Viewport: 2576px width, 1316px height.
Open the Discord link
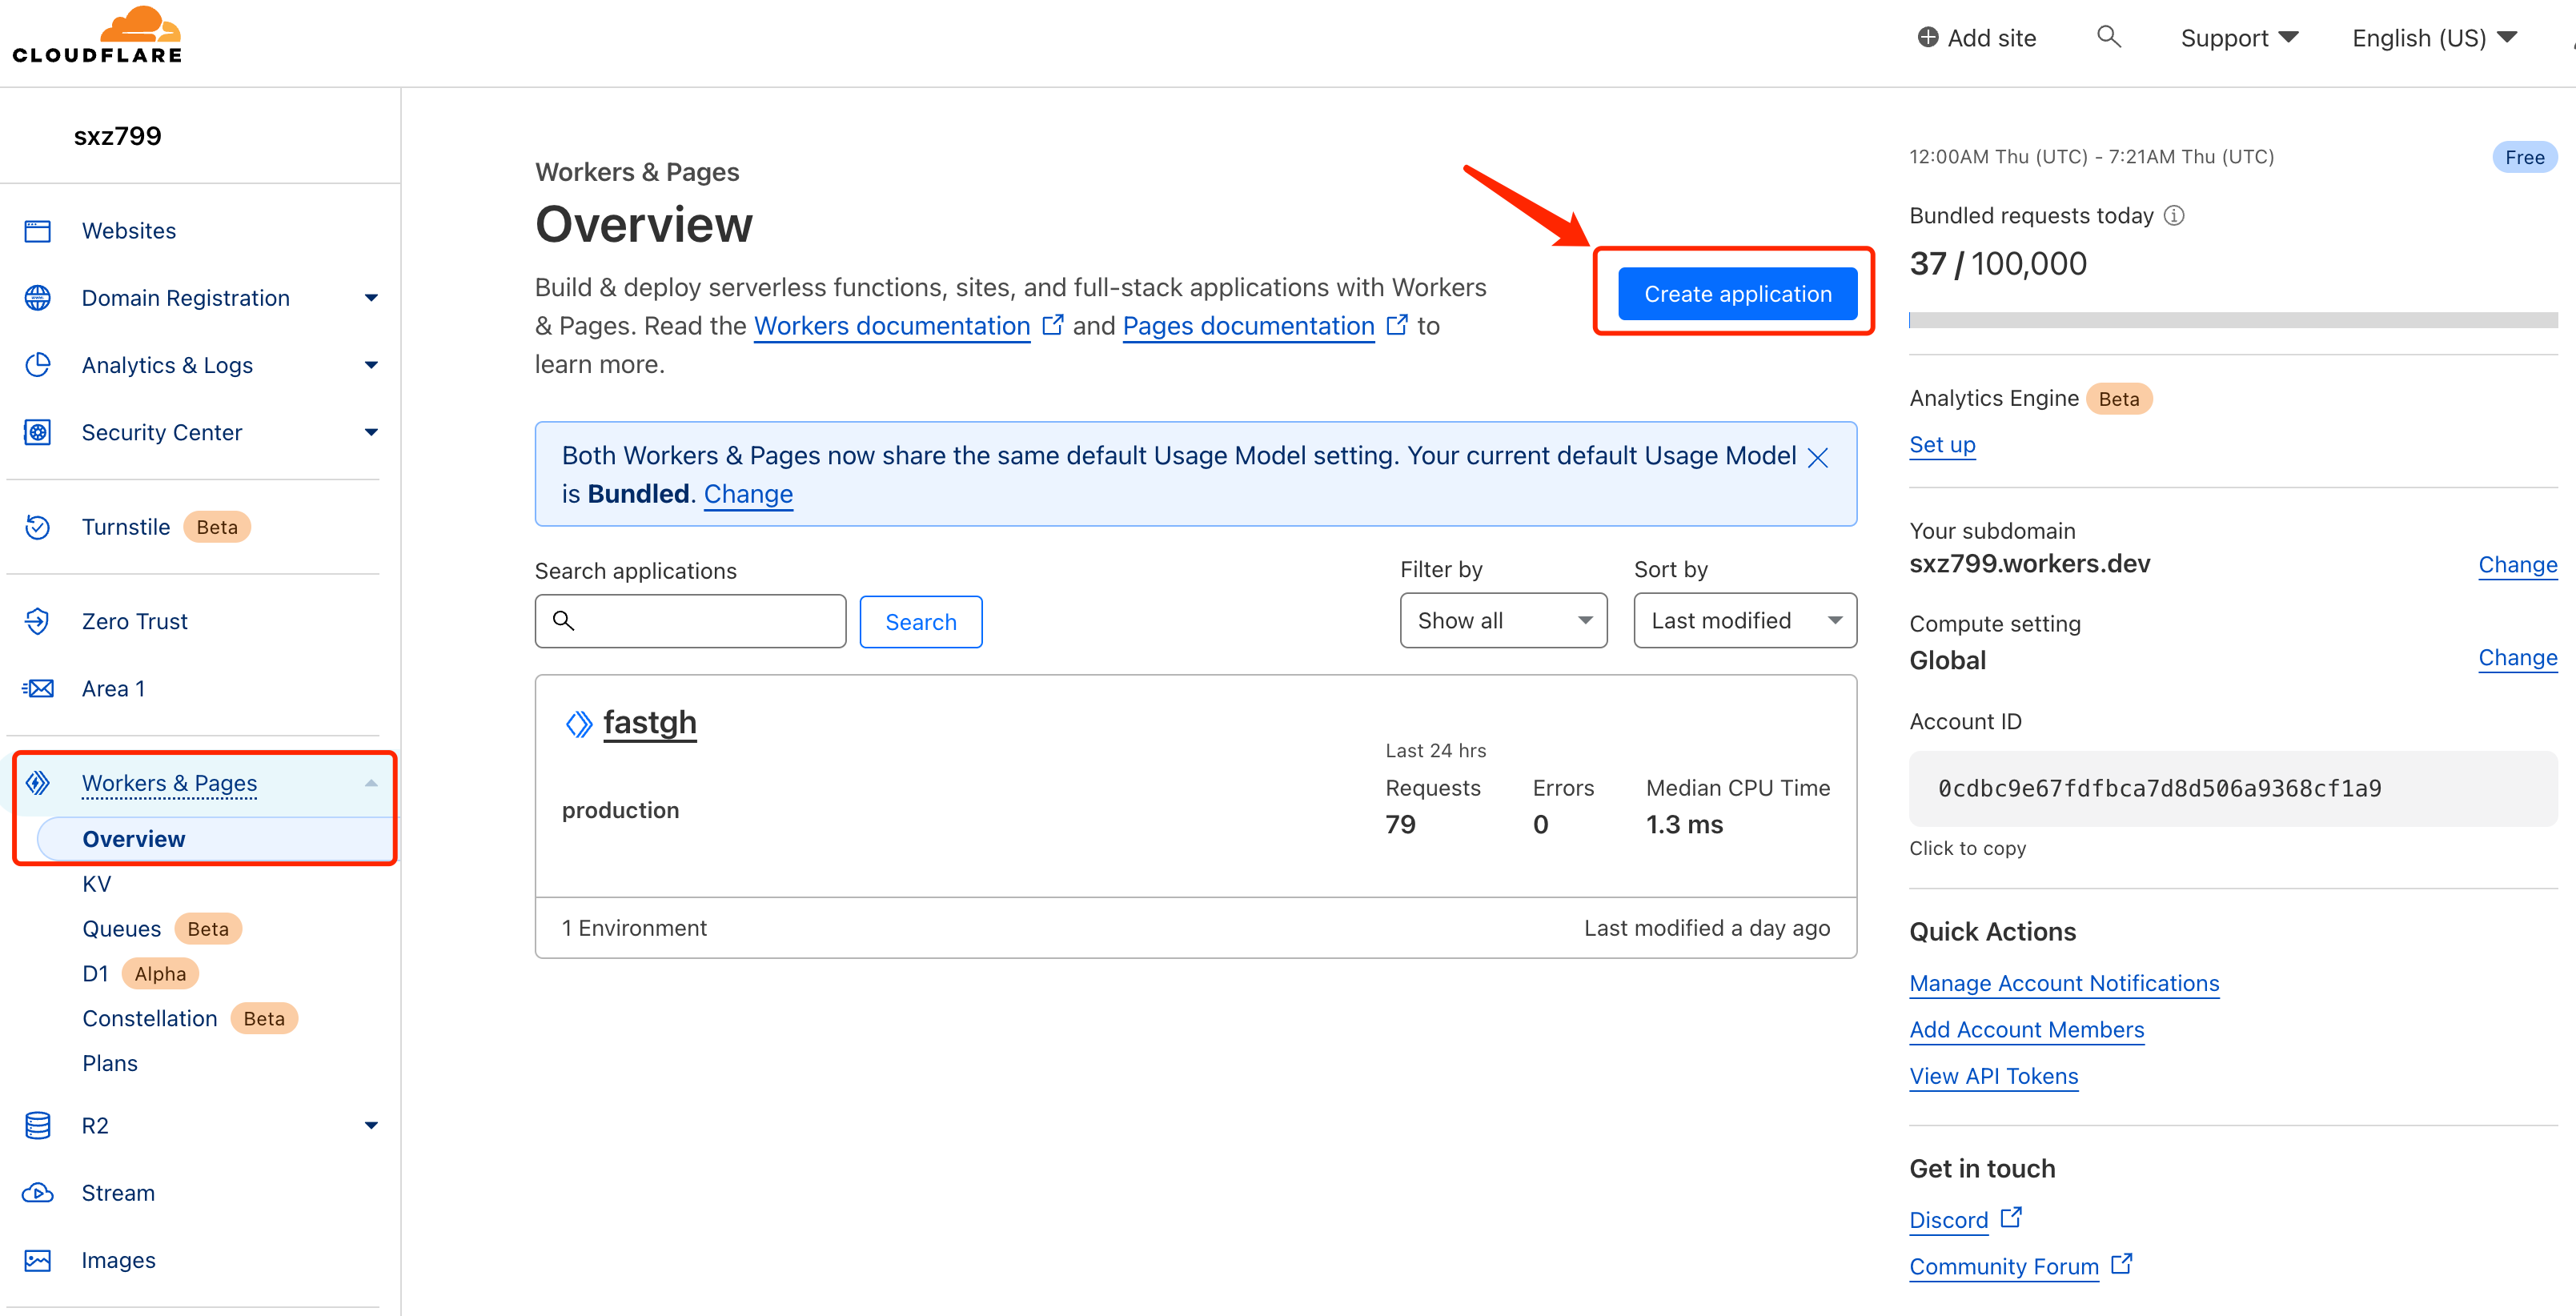tap(1949, 1220)
